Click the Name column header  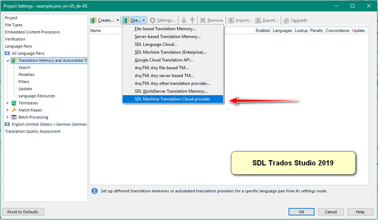(95, 31)
